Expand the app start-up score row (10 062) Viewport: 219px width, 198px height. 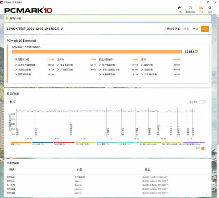tap(34, 65)
